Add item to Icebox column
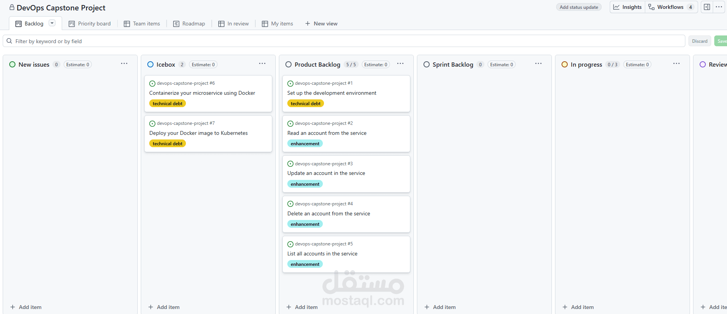The image size is (727, 314). click(164, 307)
